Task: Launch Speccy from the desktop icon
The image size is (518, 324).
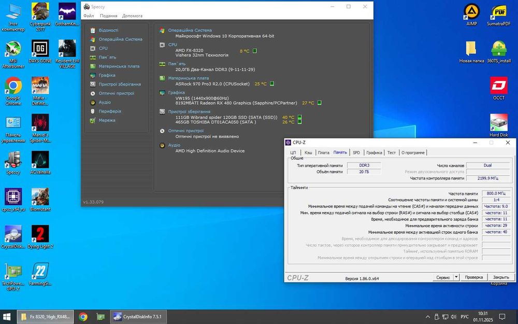Action: [13, 163]
